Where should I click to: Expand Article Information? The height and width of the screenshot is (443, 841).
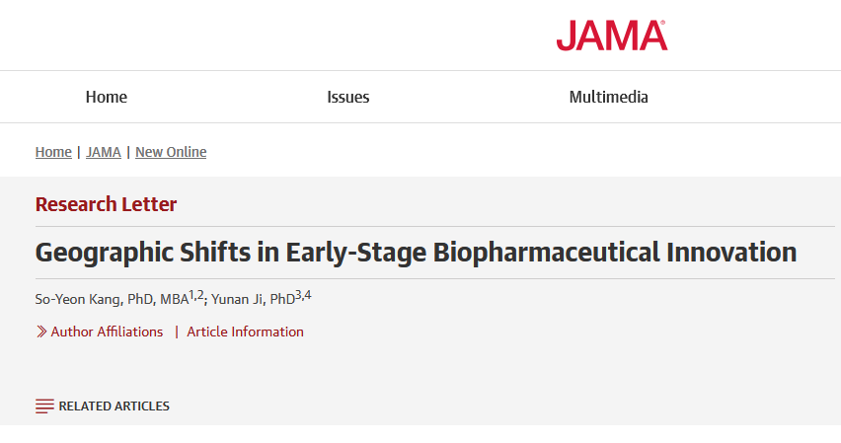(245, 332)
